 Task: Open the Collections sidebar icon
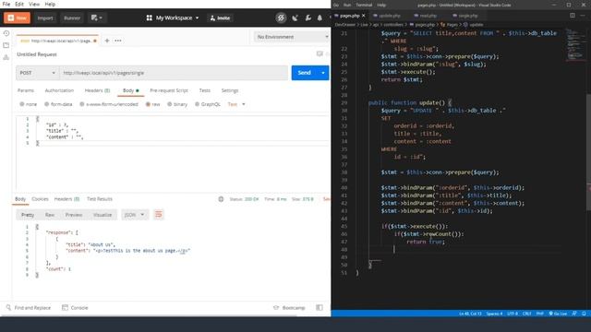(6, 45)
